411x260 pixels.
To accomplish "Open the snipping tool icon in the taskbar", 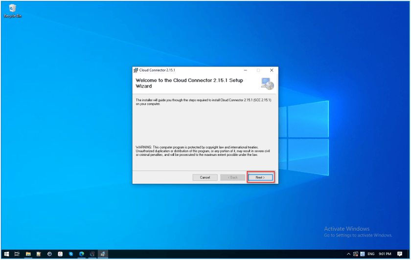I will (92, 254).
